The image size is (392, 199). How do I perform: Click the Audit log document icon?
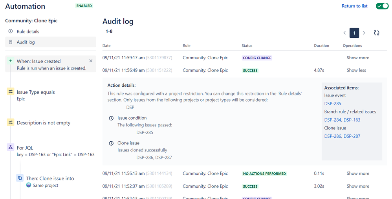pos(11,42)
